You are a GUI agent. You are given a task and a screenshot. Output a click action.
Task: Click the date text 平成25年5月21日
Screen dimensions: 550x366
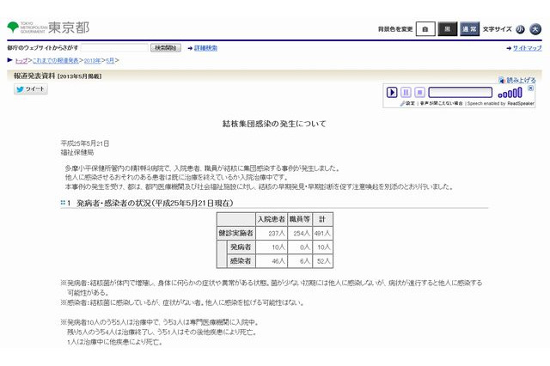85,143
